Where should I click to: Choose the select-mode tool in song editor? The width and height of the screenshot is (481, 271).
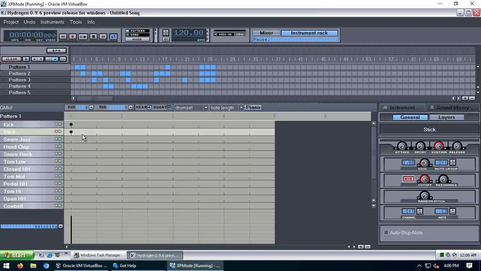point(48,59)
